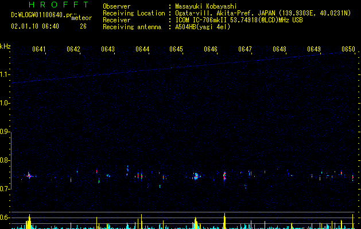Click the 0647 time marker

tap(245, 49)
